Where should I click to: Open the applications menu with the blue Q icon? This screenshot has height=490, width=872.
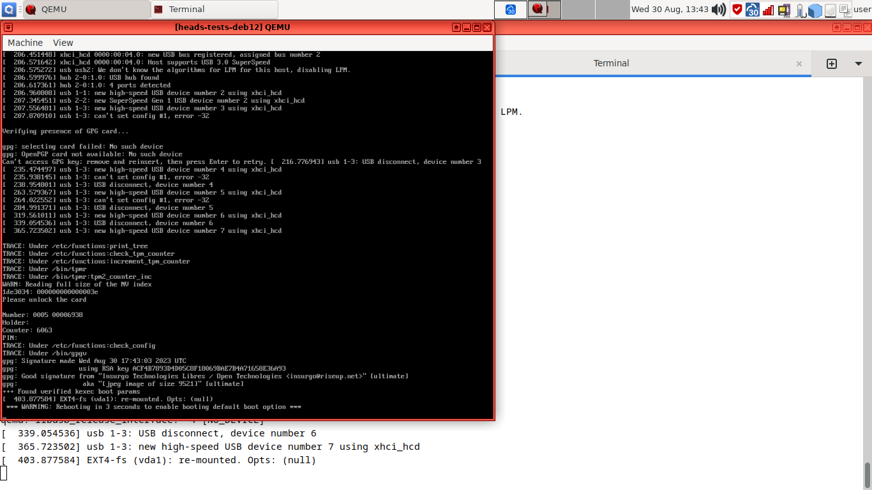[x=6, y=10]
